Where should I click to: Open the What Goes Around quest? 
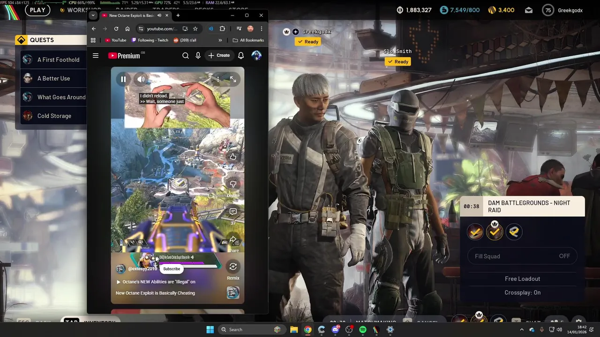54,97
